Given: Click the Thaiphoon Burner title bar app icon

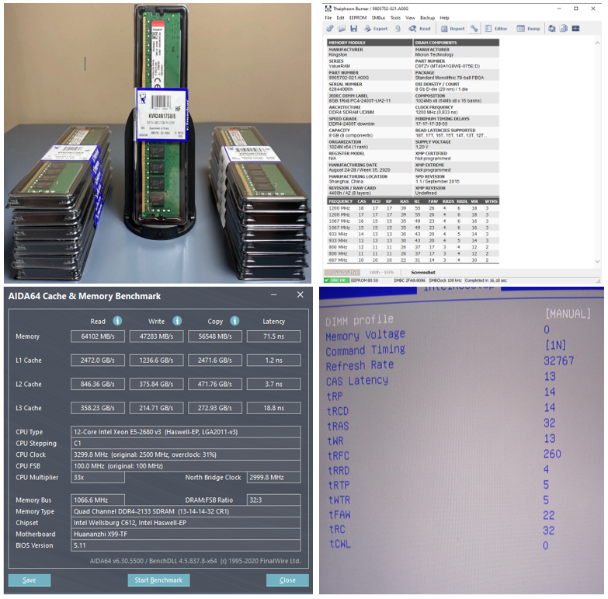Looking at the screenshot, I should pos(328,9).
